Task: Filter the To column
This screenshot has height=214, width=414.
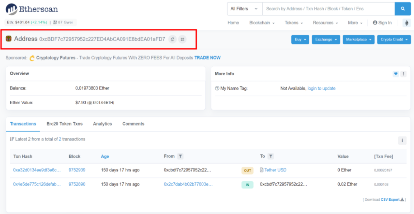Action: pos(270,156)
